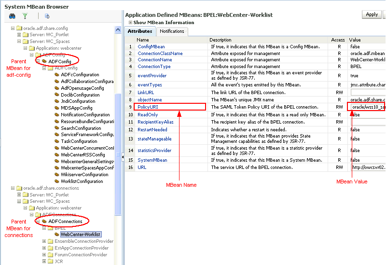Switch to the Attributes tab
Viewport: 387px width, 265px height.
(x=140, y=31)
